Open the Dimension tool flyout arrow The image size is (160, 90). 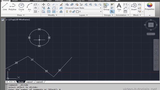(128, 4)
